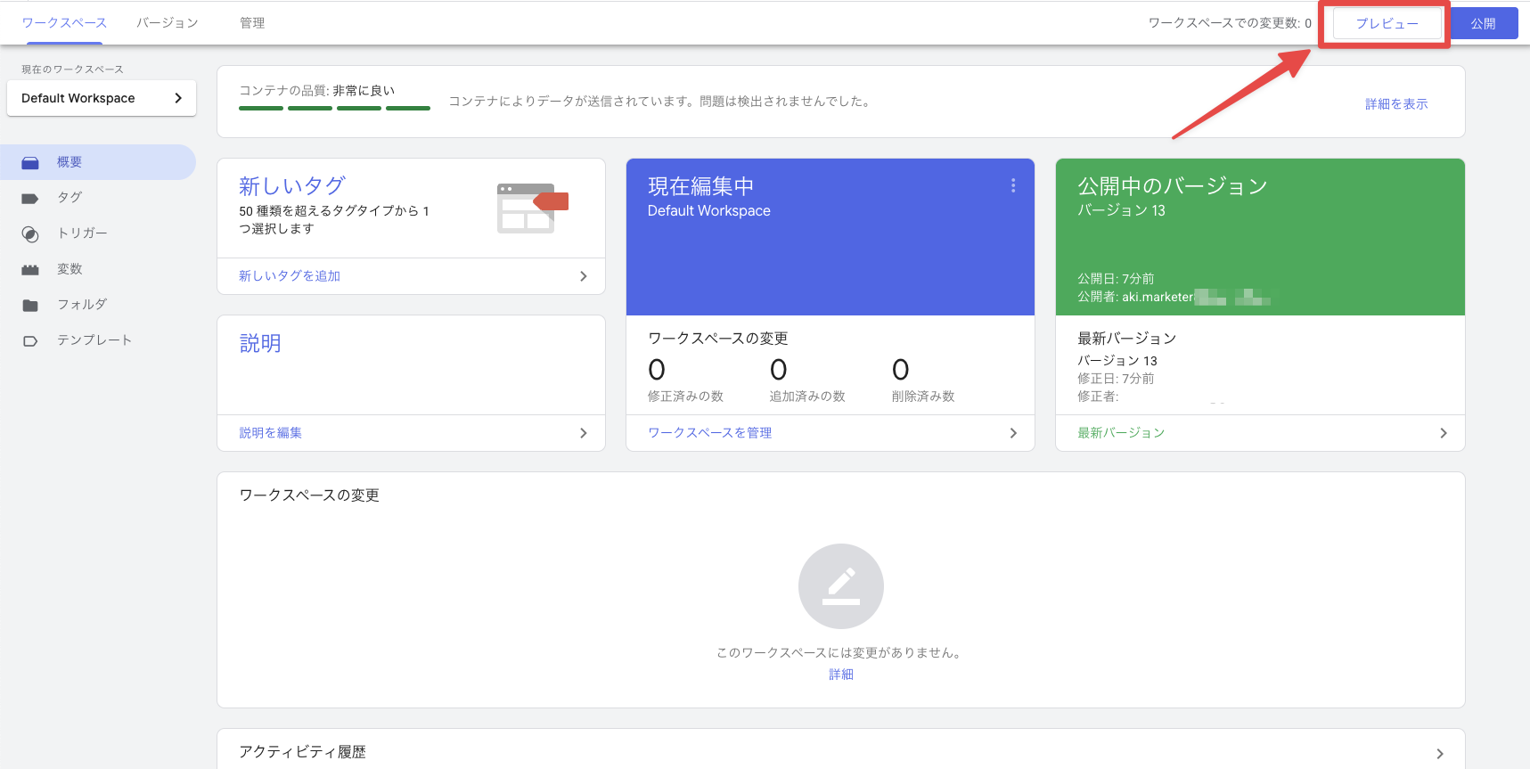Click the テンプレート template icon in sidebar
This screenshot has height=769, width=1530.
point(30,341)
